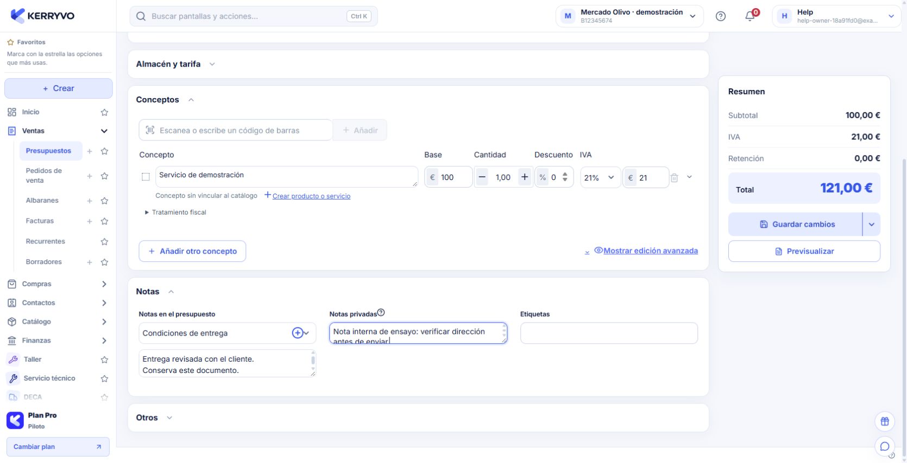Star Inicio as a favorite
This screenshot has width=907, height=463.
pos(104,112)
